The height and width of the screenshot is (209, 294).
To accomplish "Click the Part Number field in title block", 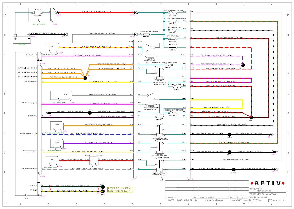I will 267,190.
